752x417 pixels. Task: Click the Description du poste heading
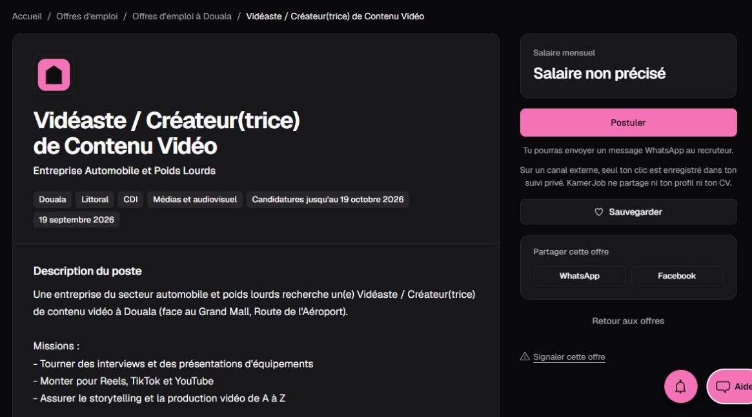point(87,271)
